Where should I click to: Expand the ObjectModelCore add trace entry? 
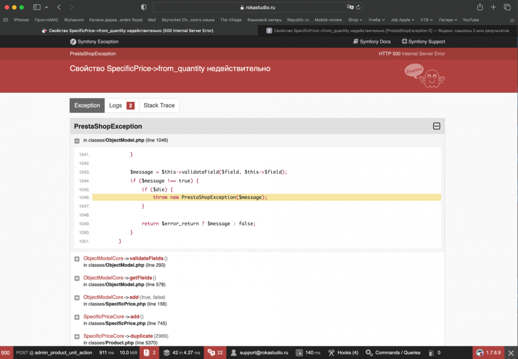77,297
